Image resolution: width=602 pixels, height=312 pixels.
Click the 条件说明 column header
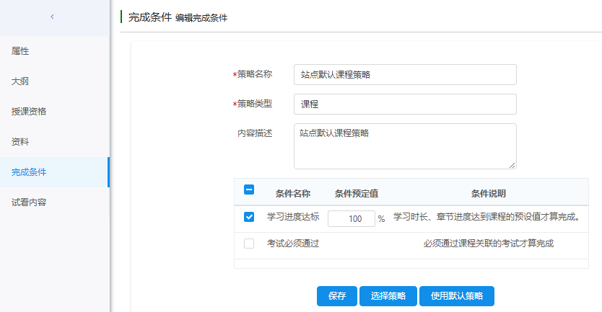[488, 193]
